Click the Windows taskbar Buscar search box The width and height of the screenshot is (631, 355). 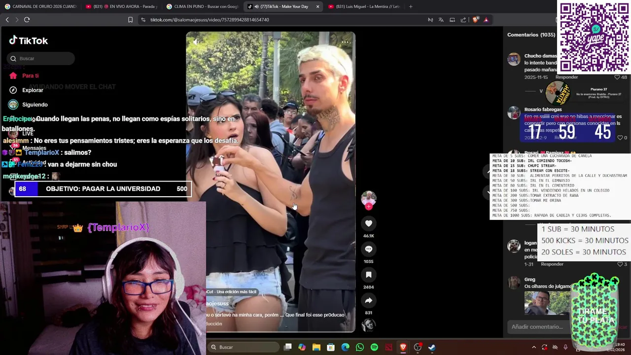(243, 347)
